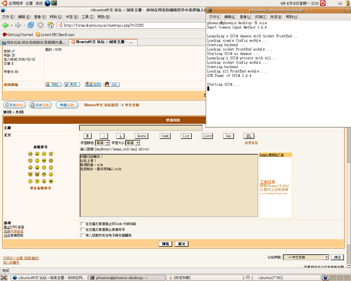Open the browser 书签 bookmarks menu
Viewport: 351px width, 281px height.
(x=72, y=17)
